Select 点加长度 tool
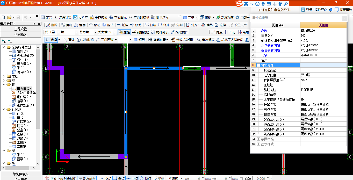 85,40
